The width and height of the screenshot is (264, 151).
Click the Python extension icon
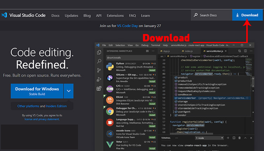(x=110, y=66)
